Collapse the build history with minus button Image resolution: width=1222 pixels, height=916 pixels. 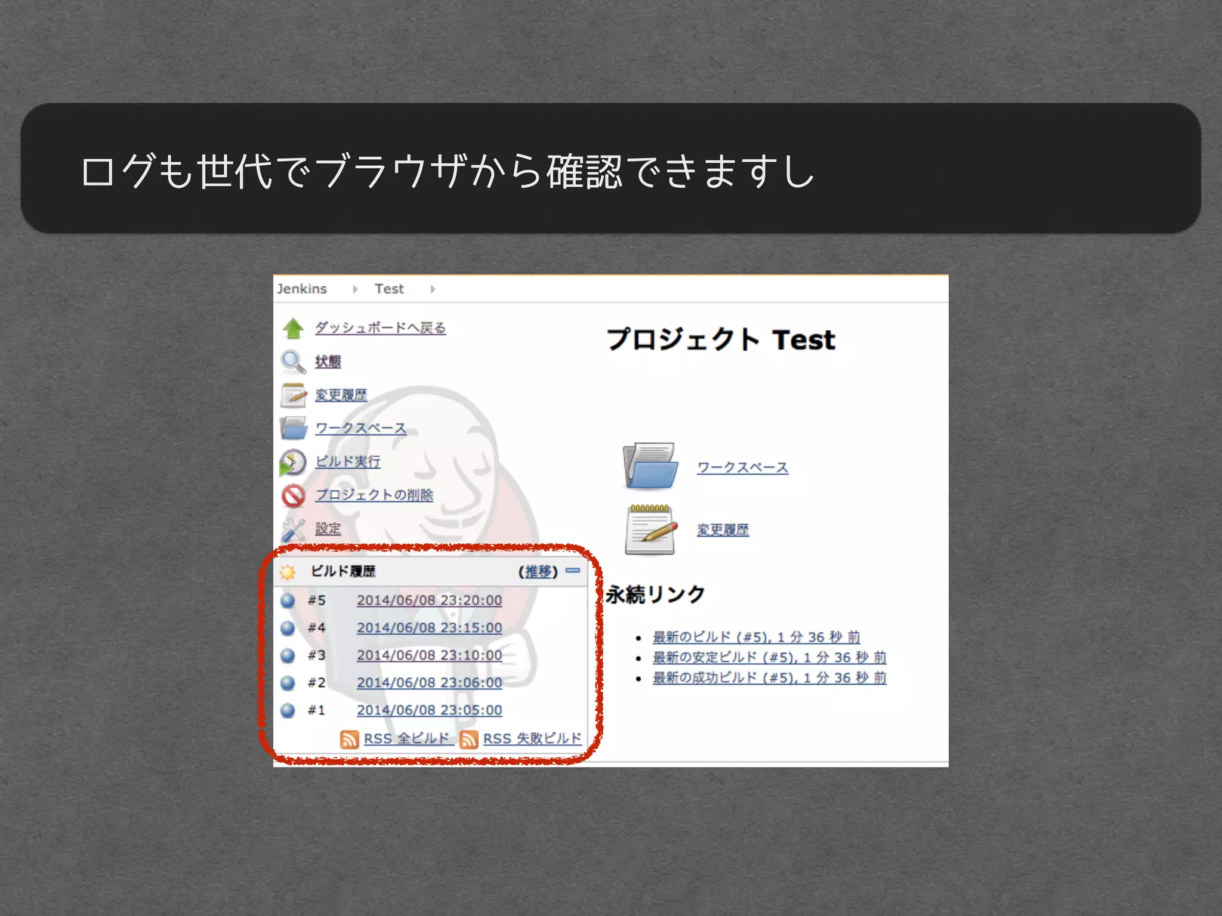(x=573, y=571)
